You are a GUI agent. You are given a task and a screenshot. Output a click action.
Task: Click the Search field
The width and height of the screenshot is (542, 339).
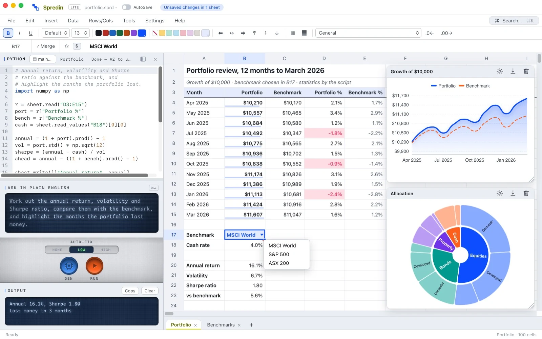point(514,21)
